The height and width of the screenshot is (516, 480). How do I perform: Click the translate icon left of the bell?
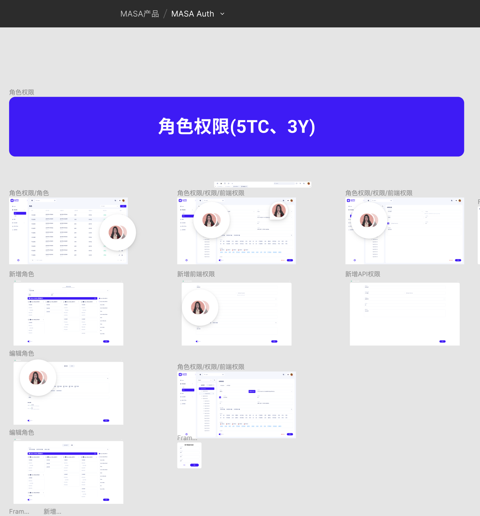[116, 200]
